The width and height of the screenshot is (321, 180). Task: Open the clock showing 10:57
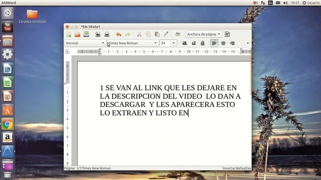(295, 3)
